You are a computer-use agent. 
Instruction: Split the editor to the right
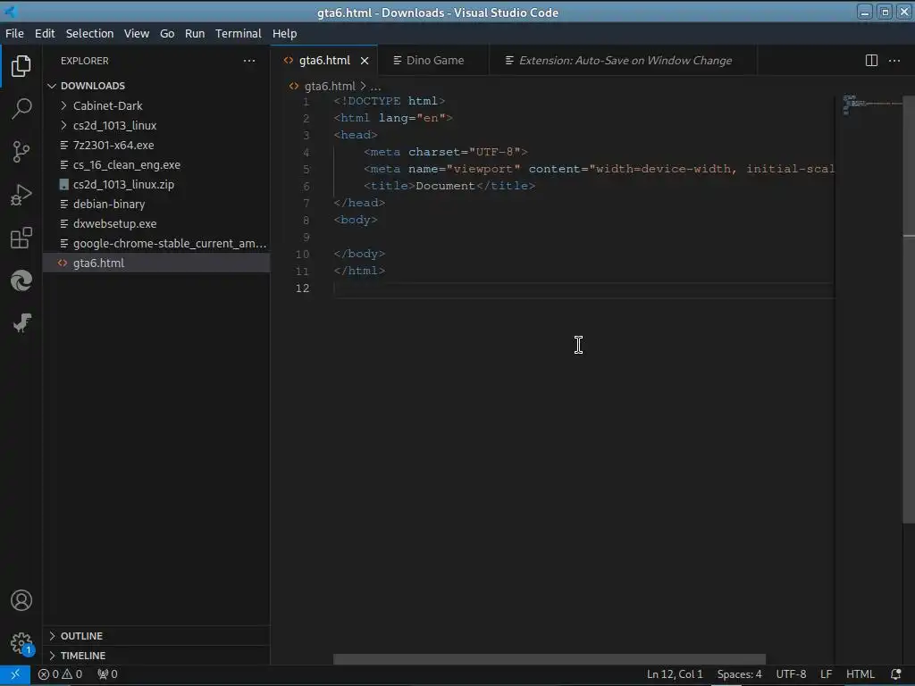(x=871, y=61)
